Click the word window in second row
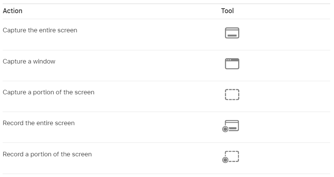 [x=44, y=61]
